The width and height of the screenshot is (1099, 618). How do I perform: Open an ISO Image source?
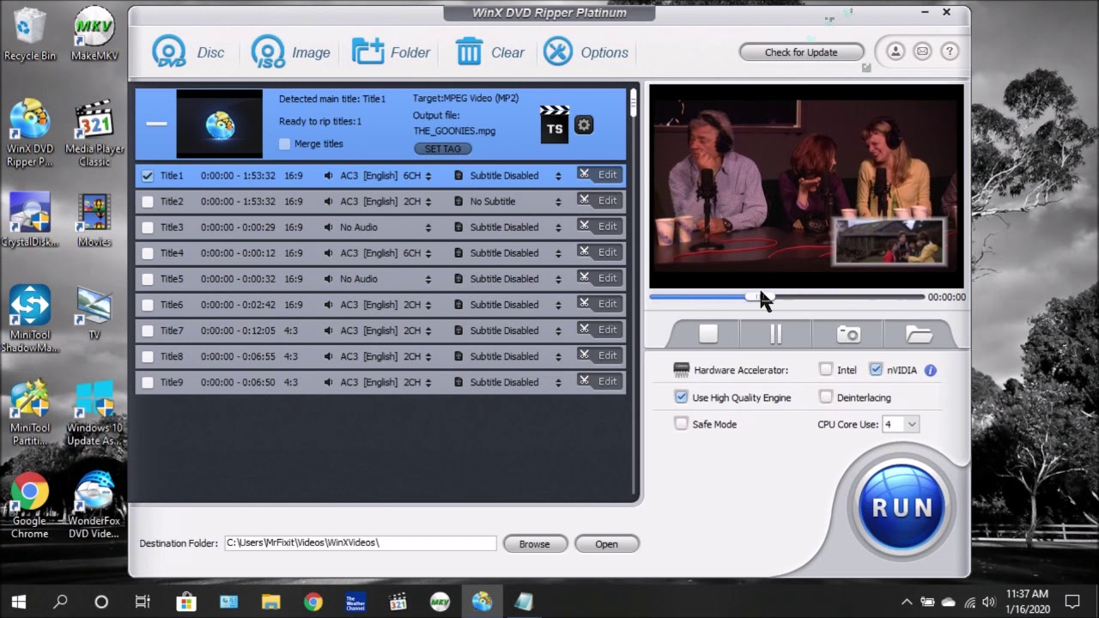[x=290, y=52]
